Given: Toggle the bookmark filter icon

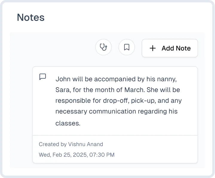Looking at the screenshot, I should tap(127, 47).
